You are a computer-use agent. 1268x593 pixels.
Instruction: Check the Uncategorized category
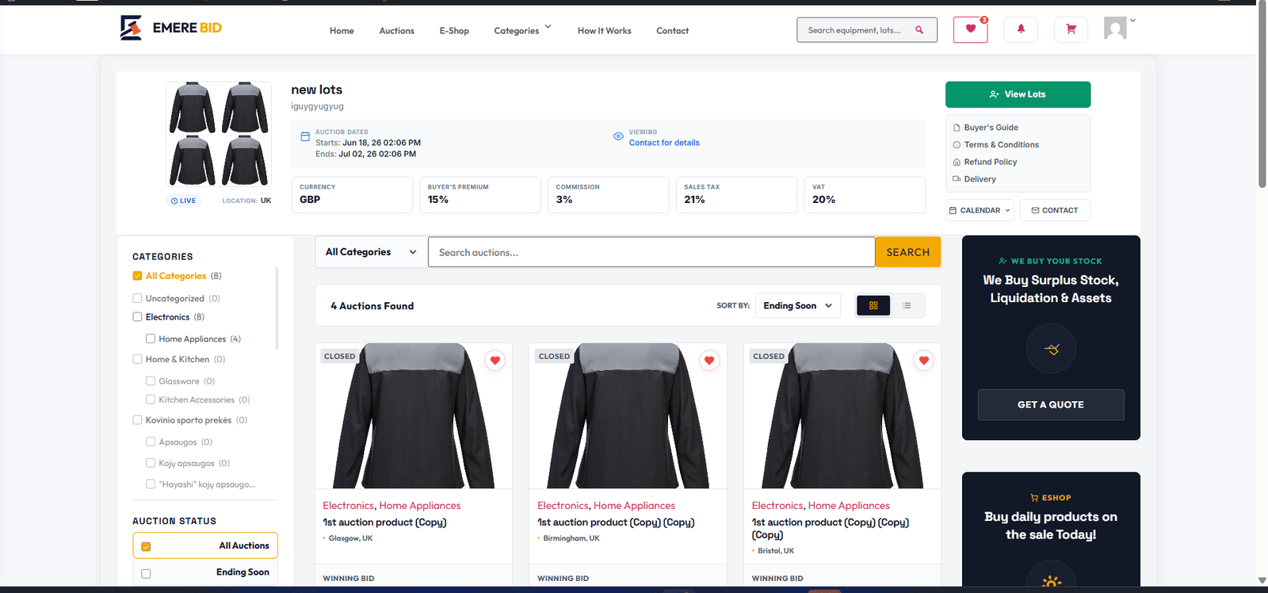[x=137, y=298]
